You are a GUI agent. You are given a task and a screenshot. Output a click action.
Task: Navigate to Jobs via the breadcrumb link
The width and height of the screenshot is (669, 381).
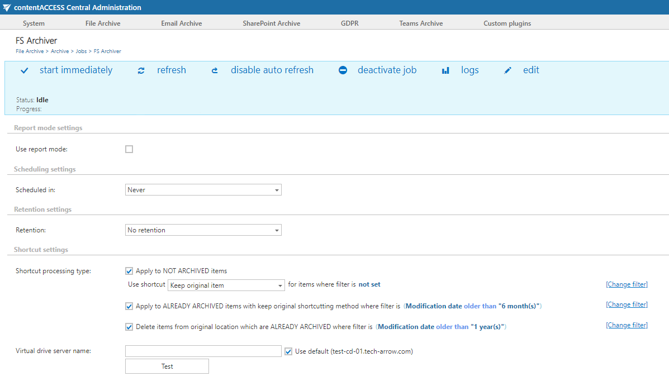pyautogui.click(x=81, y=51)
